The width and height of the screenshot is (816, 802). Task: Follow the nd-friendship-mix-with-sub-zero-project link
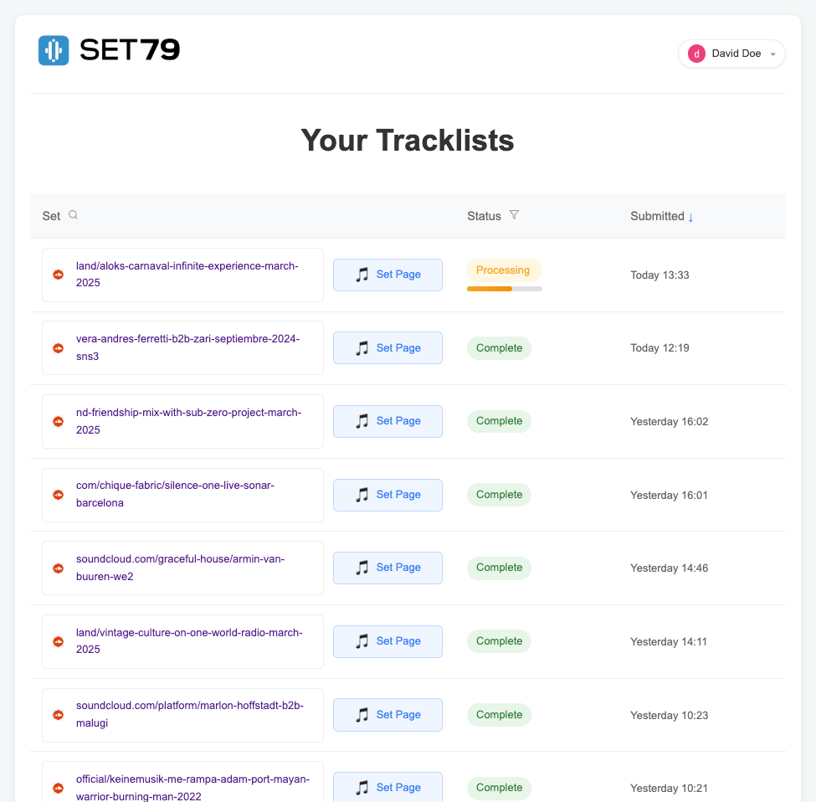tap(188, 421)
